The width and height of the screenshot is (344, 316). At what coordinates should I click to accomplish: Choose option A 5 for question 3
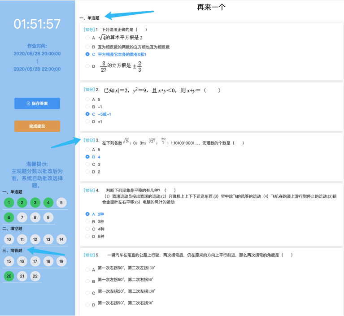[87, 150]
